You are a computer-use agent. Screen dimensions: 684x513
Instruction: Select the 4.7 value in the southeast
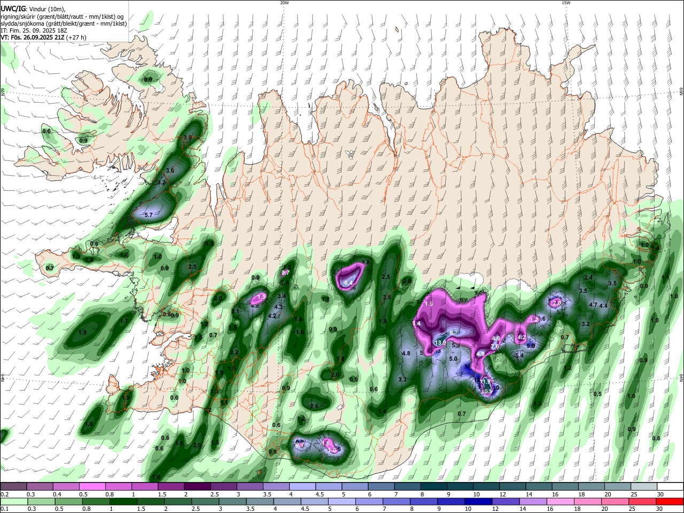coord(593,305)
